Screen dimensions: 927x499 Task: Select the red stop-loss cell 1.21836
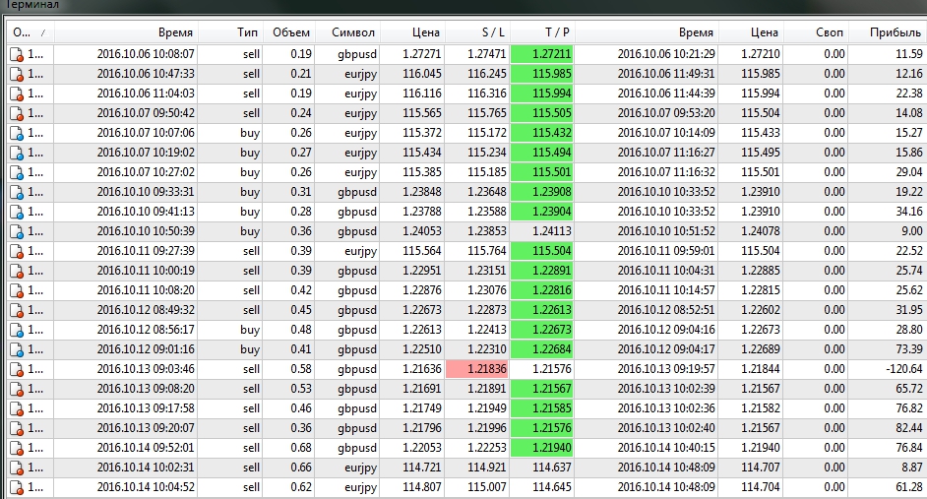pyautogui.click(x=476, y=369)
